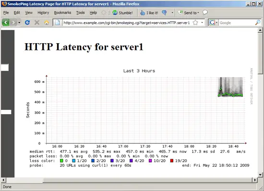Image resolution: width=264 pixels, height=191 pixels.
Task: Click the Firefox logo in title bar
Action: [x=4, y=4]
